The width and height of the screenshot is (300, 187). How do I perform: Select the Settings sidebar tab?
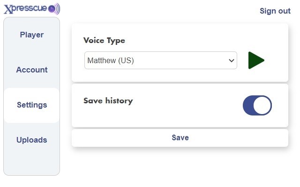pyautogui.click(x=31, y=105)
